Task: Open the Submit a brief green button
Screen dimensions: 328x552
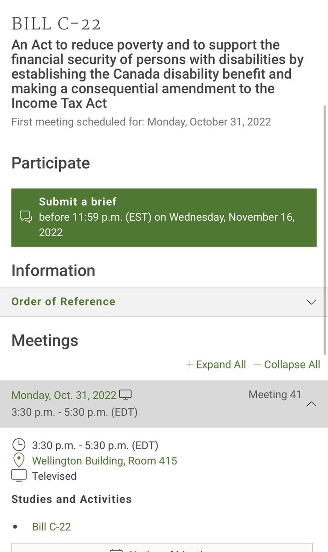Action: 164,217
